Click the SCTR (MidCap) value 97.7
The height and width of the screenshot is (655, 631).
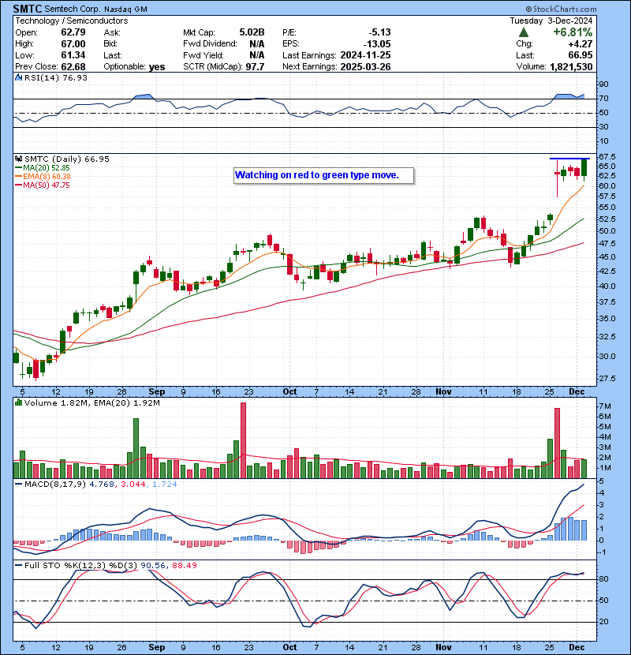click(255, 66)
